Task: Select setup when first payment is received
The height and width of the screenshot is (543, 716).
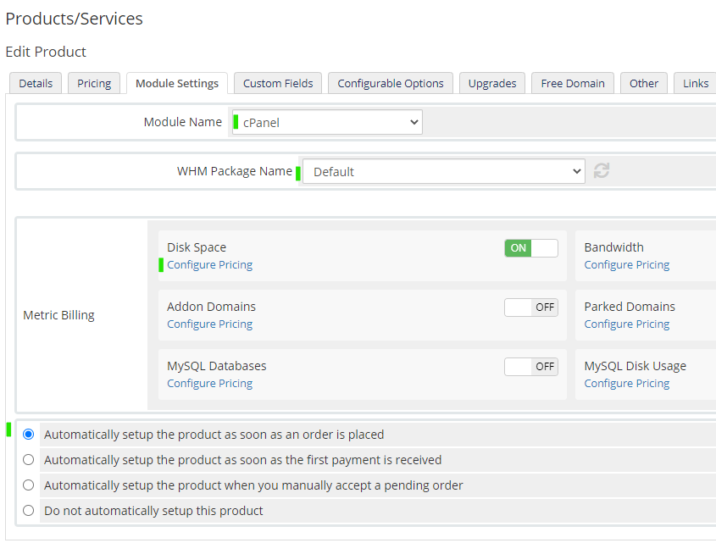Action: pos(29,460)
